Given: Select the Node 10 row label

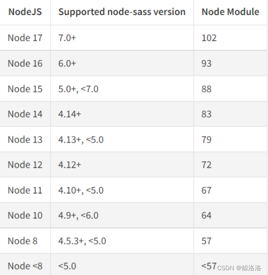Looking at the screenshot, I should (x=25, y=216).
